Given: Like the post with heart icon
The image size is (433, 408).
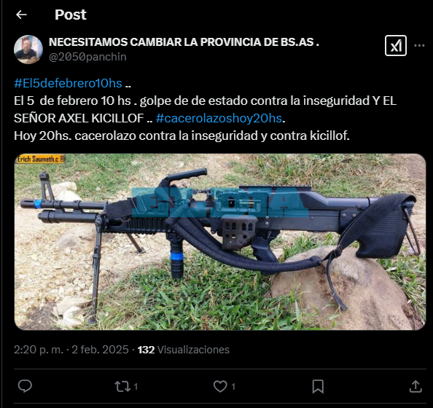Looking at the screenshot, I should (220, 386).
